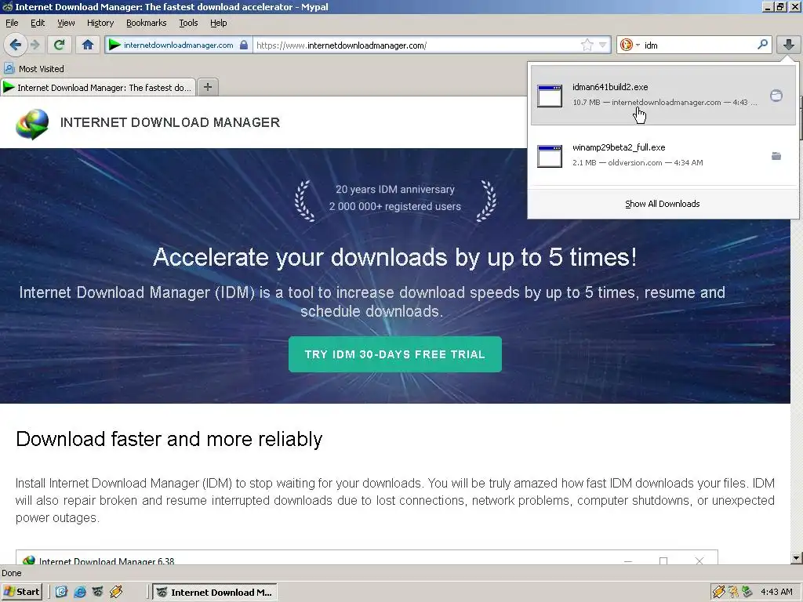Open the Bookmarks menu
Image resolution: width=803 pixels, height=602 pixels.
(x=147, y=23)
